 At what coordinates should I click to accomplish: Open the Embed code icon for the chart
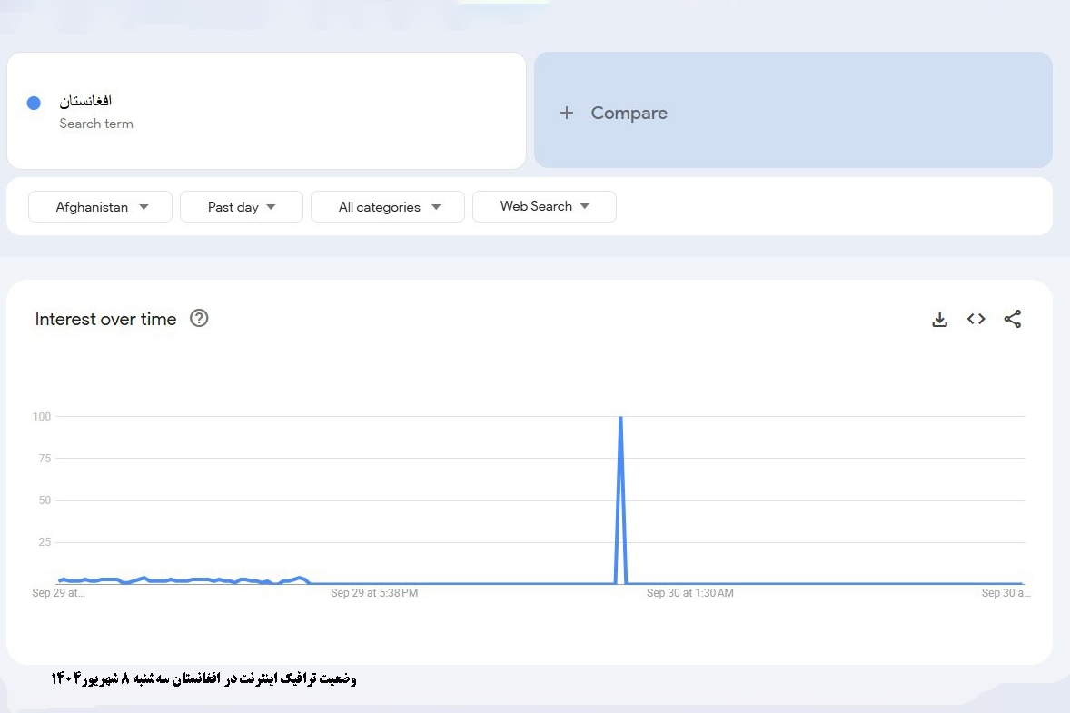pos(976,319)
